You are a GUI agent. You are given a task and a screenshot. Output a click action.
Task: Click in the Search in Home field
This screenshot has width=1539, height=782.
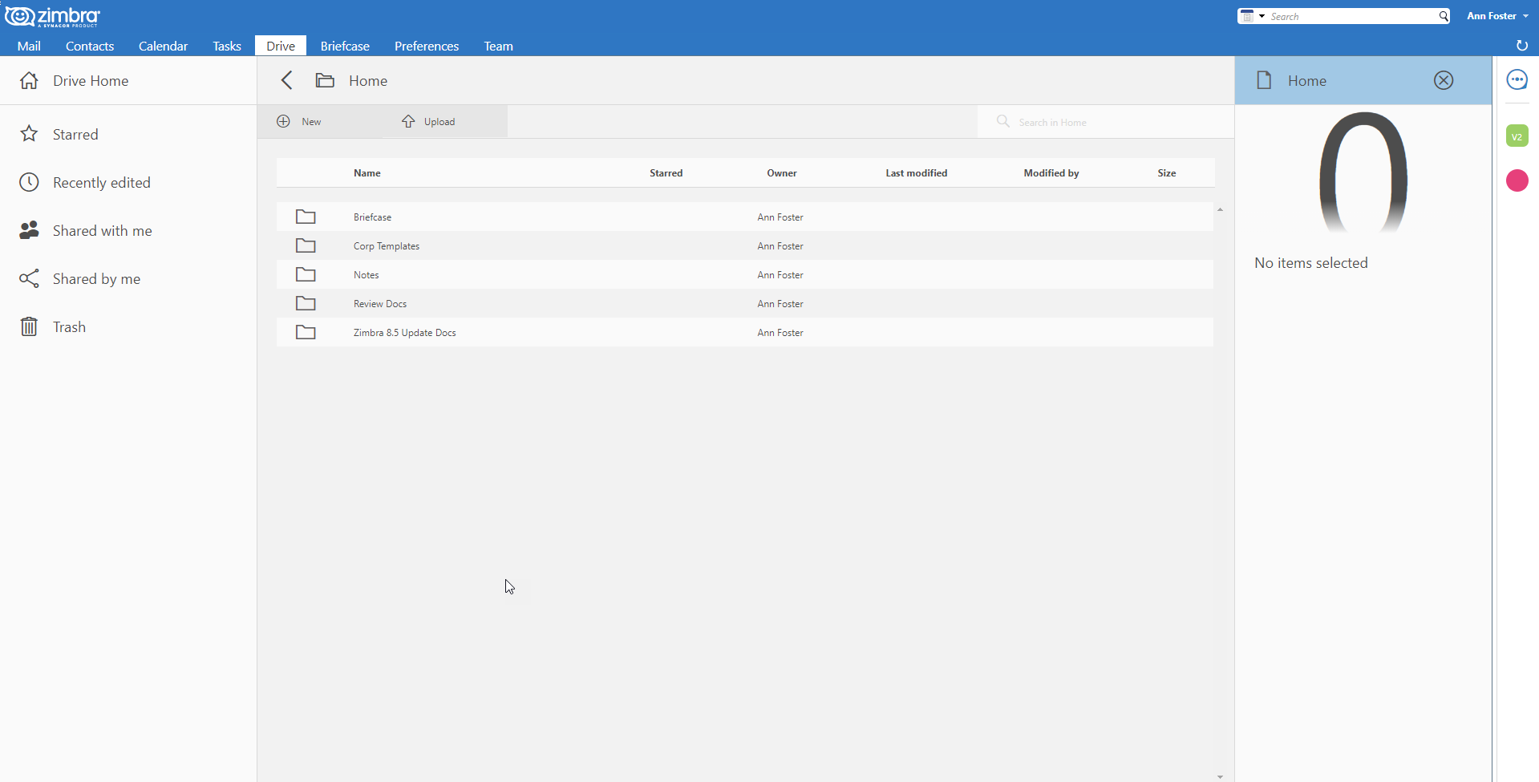(1105, 122)
